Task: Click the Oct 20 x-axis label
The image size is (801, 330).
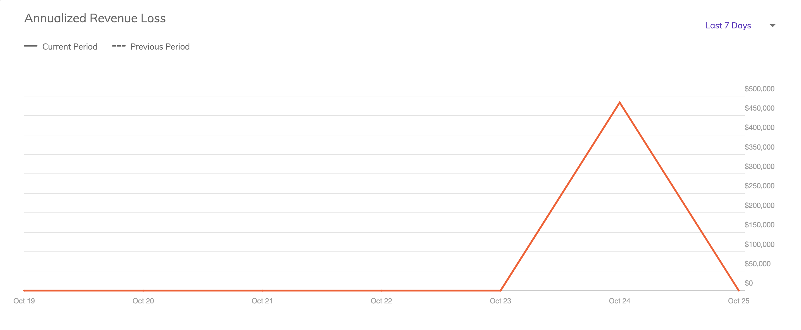Action: pyautogui.click(x=143, y=301)
